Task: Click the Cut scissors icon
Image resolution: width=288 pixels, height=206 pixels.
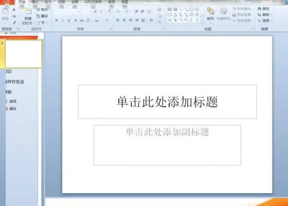Action: (14, 9)
